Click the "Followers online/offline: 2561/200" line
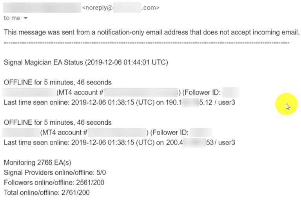301x208 pixels. 54,183
